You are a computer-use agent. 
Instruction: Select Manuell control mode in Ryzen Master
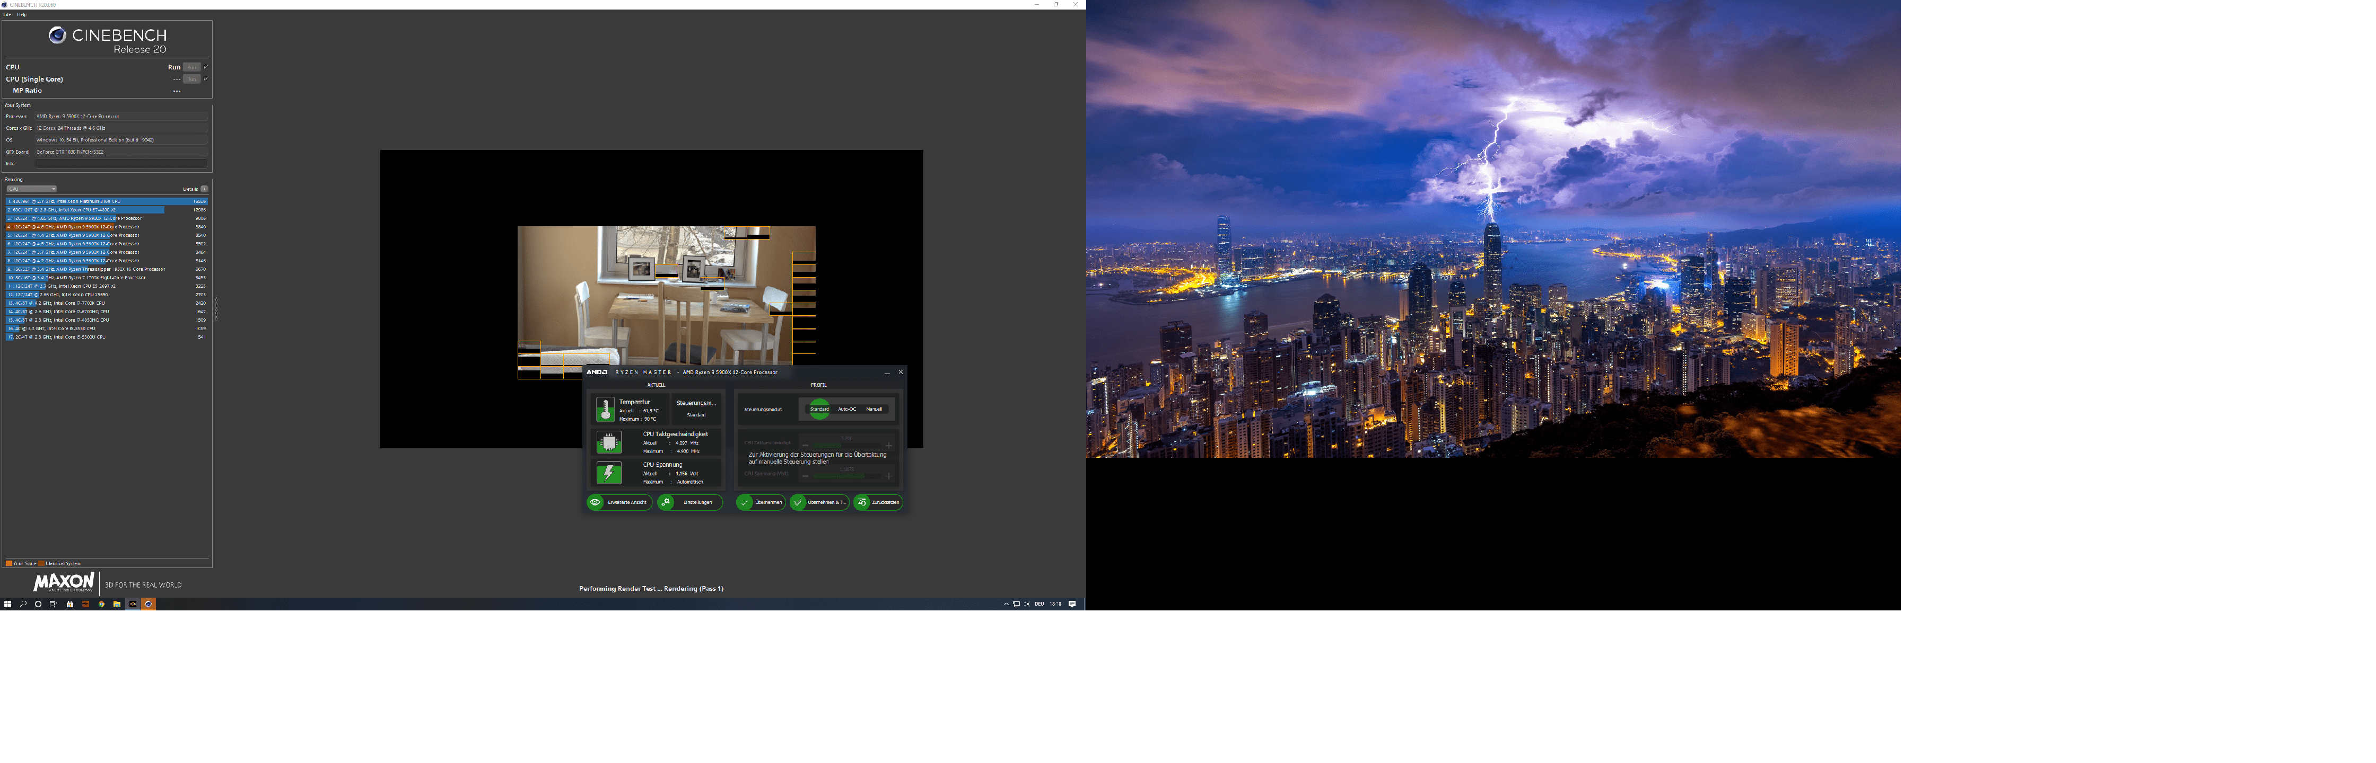pyautogui.click(x=875, y=409)
